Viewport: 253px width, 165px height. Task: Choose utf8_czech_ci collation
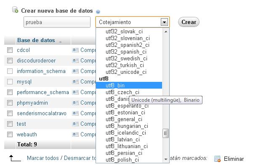click(129, 92)
